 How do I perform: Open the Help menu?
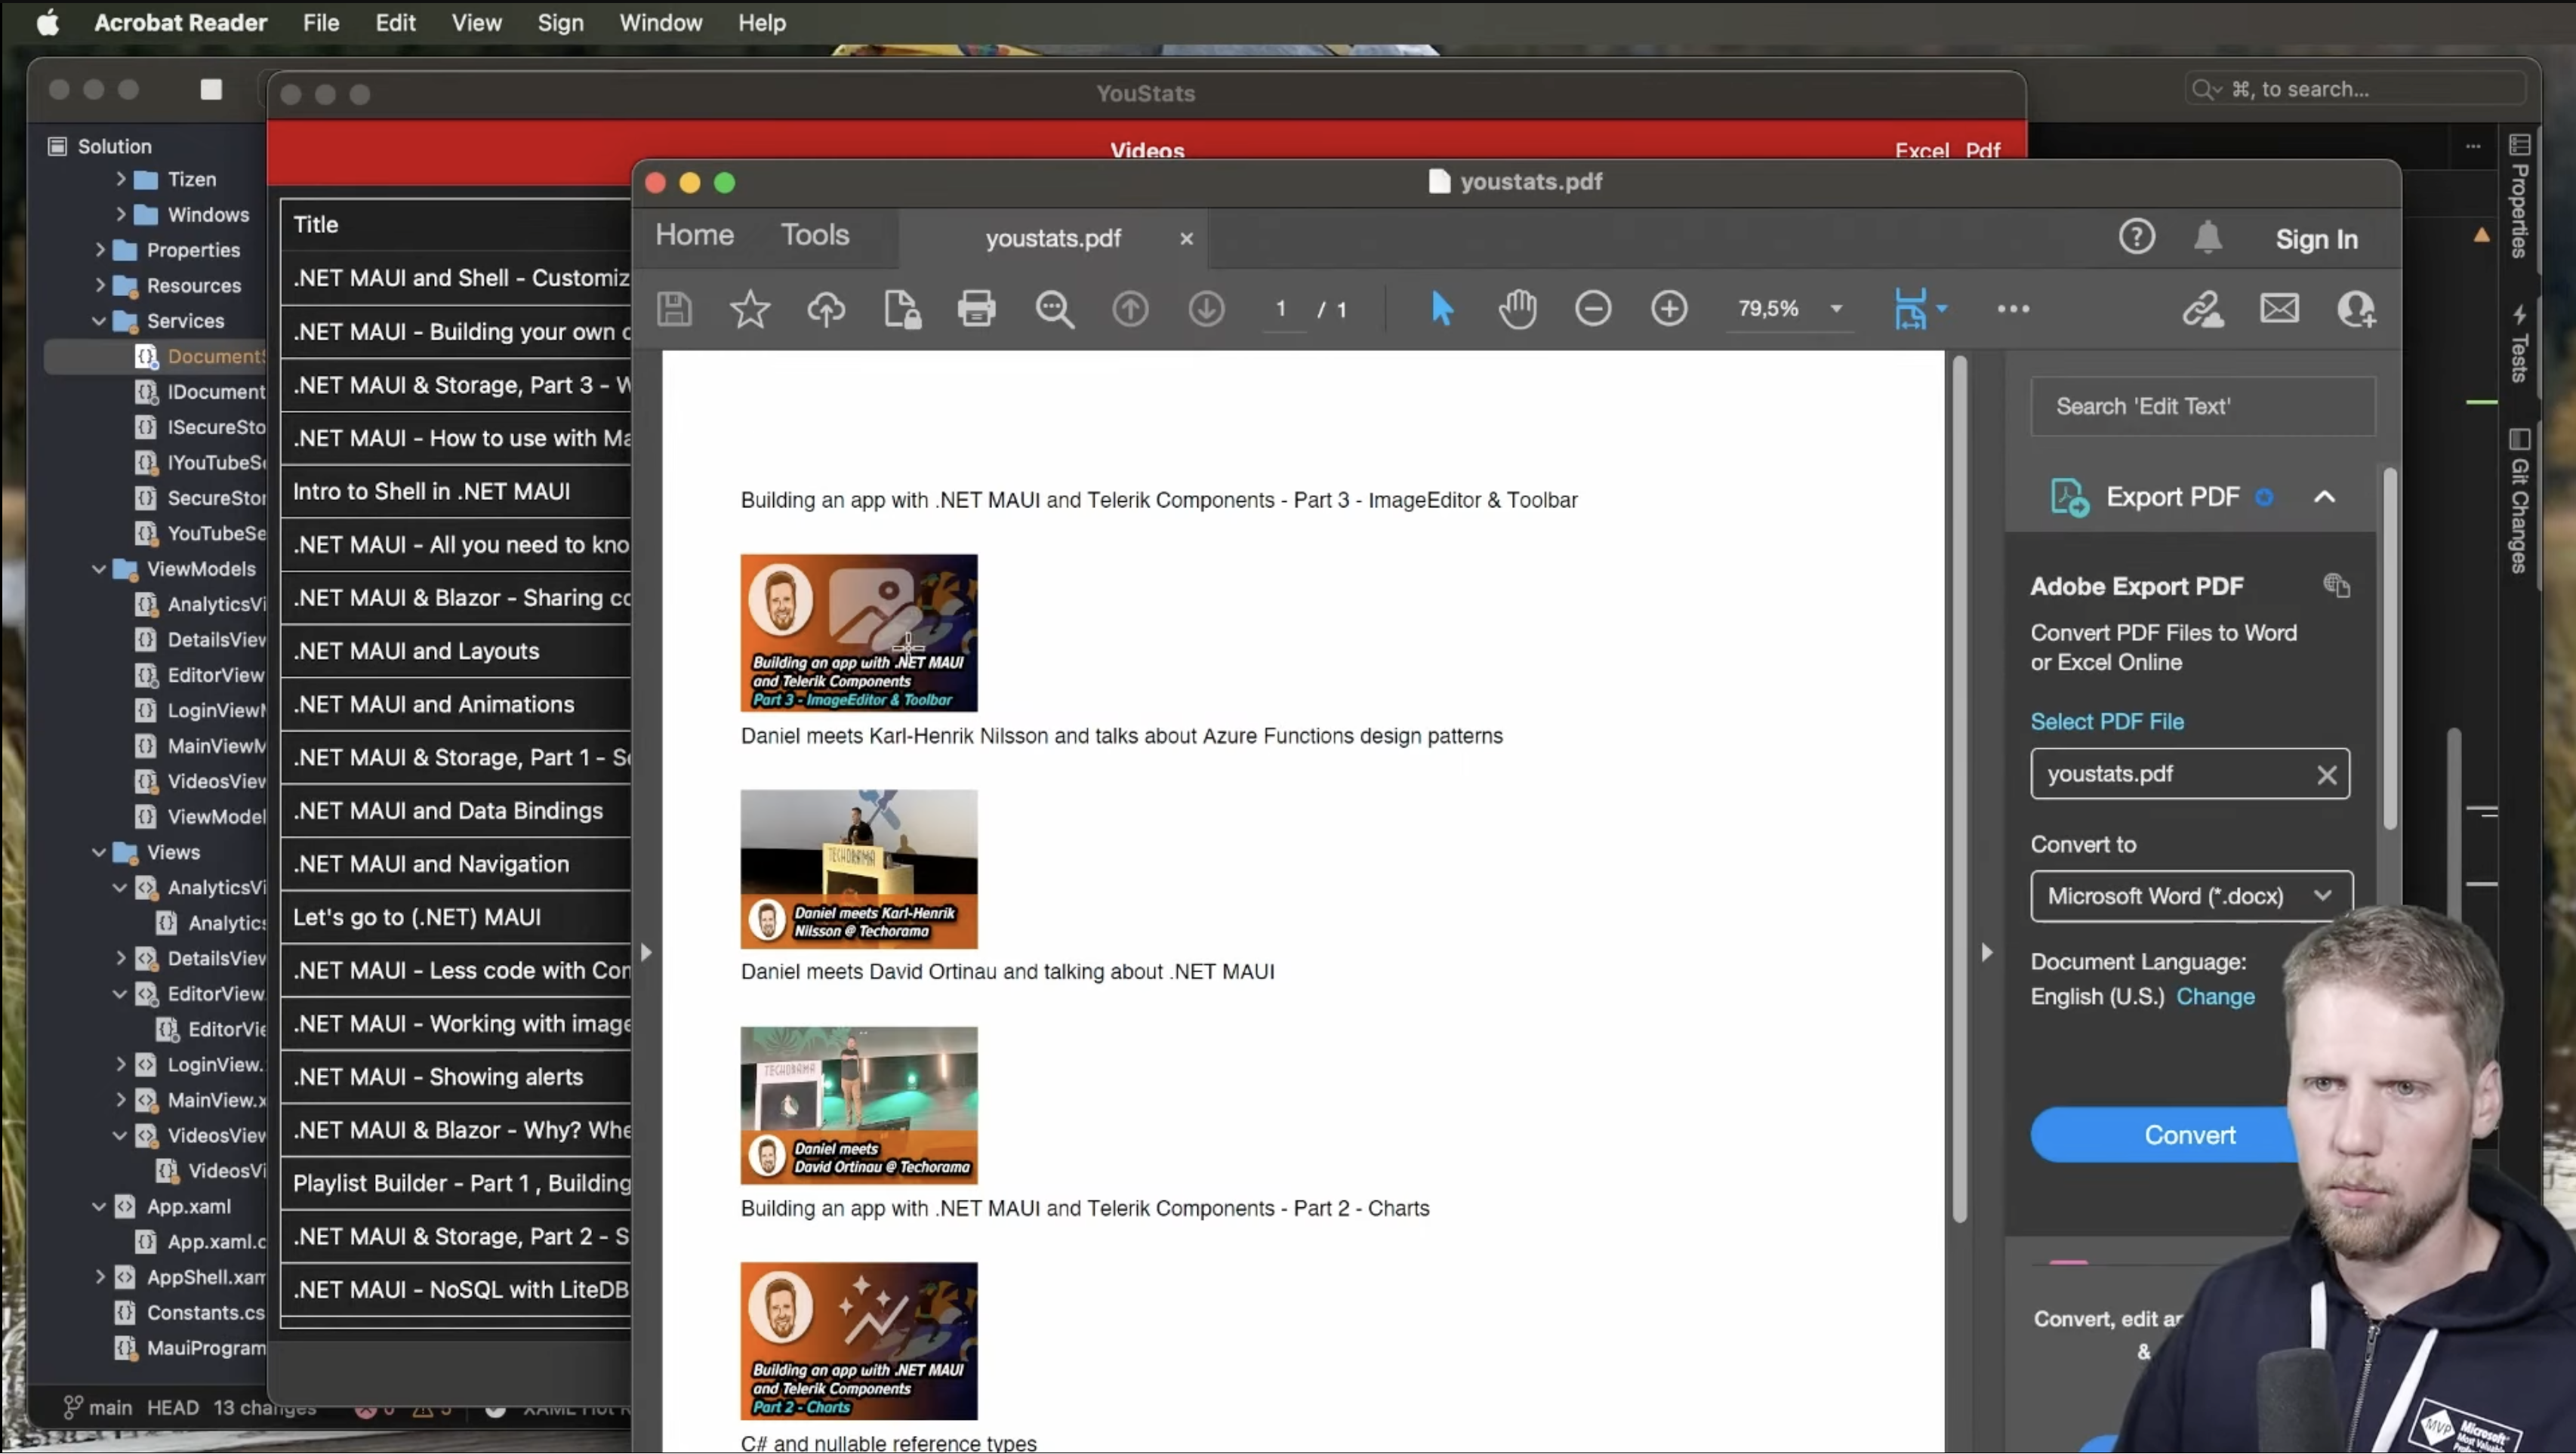click(762, 22)
